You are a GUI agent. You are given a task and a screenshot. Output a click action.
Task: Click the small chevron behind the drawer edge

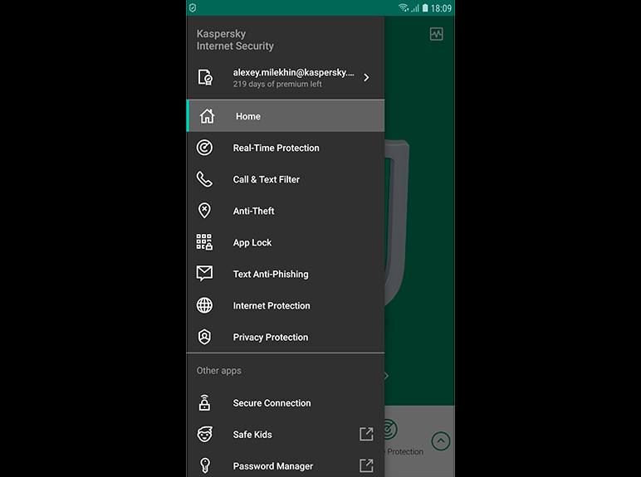coord(386,376)
